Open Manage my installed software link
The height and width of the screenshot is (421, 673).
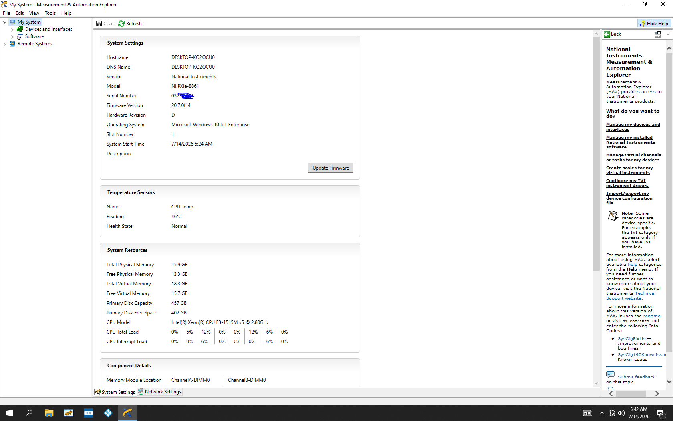pos(631,142)
